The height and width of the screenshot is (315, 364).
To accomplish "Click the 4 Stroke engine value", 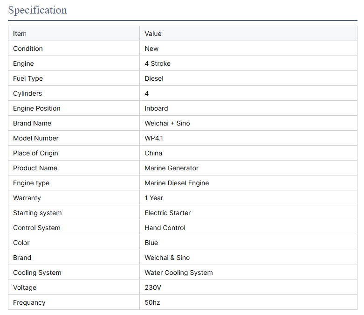I will point(158,63).
